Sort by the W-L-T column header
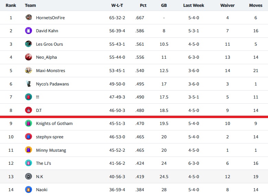Screen dimensions: 268x196 coord(117,5)
